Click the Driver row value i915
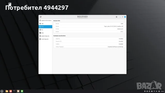This screenshot has width=165, height=93. coord(122,32)
